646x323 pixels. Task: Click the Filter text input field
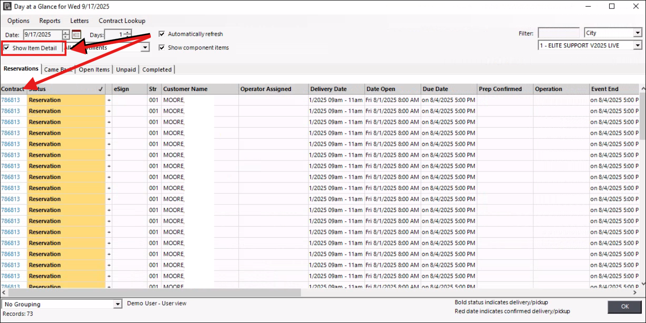click(558, 33)
